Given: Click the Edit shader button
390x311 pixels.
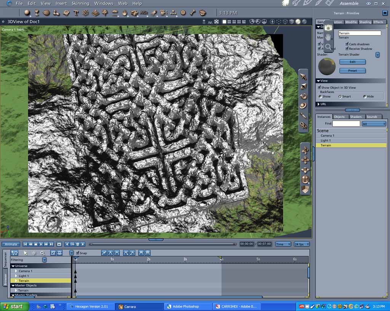Looking at the screenshot, I should pyautogui.click(x=352, y=62).
